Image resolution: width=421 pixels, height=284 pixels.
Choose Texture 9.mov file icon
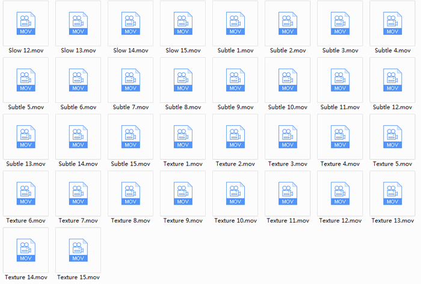click(182, 193)
